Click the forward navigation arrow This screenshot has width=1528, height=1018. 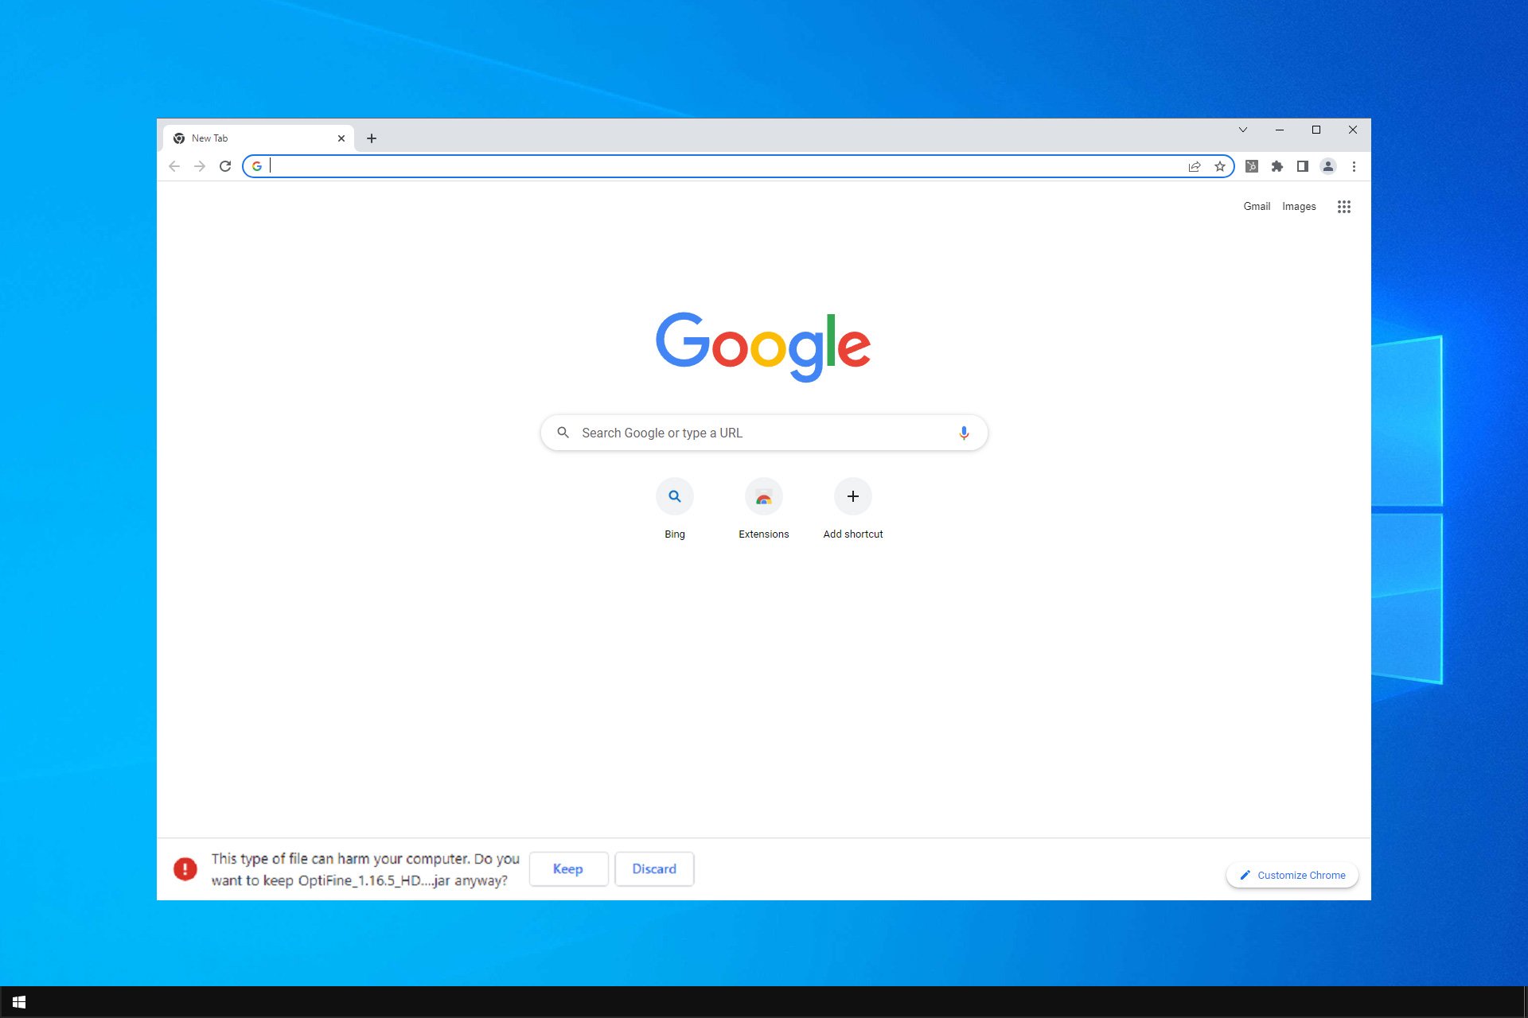(200, 166)
